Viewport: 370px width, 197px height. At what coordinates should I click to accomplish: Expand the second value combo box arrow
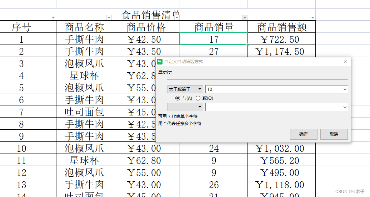(345, 107)
